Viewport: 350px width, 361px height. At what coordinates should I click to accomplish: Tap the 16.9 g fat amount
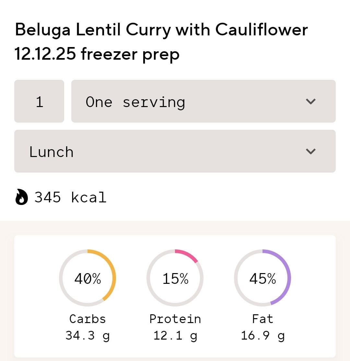click(x=262, y=335)
